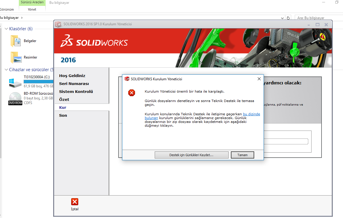Select the C: drive icon in Explorer
343x222 pixels.
pyautogui.click(x=15, y=83)
